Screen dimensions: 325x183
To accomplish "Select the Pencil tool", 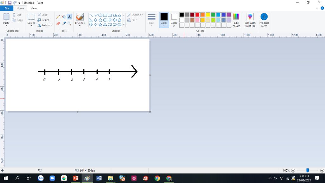I will [58, 17].
